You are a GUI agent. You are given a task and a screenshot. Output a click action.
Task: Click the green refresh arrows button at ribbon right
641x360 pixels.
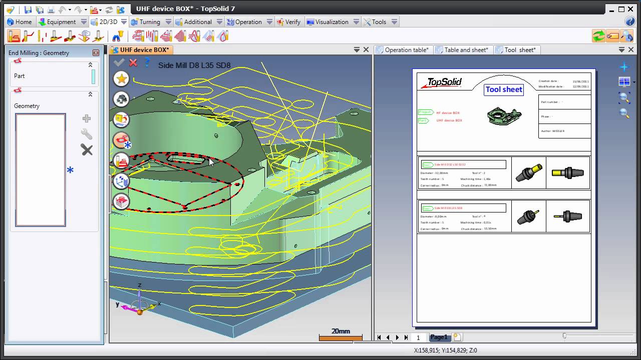coord(598,36)
